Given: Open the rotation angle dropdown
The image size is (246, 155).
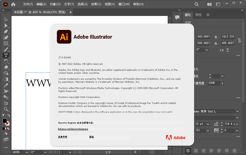Looking at the screenshot, I should coord(206,50).
